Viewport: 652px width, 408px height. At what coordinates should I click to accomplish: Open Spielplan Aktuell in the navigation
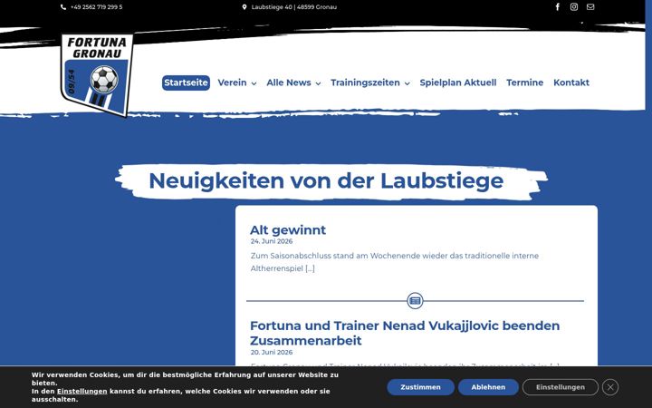pyautogui.click(x=458, y=83)
